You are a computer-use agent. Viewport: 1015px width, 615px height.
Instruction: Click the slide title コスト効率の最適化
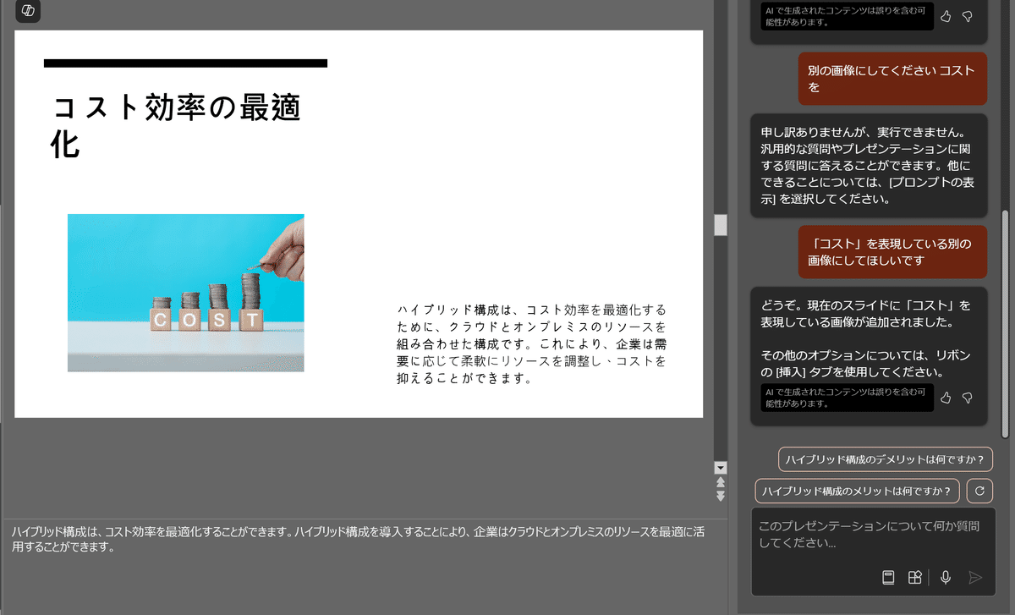[x=177, y=126]
